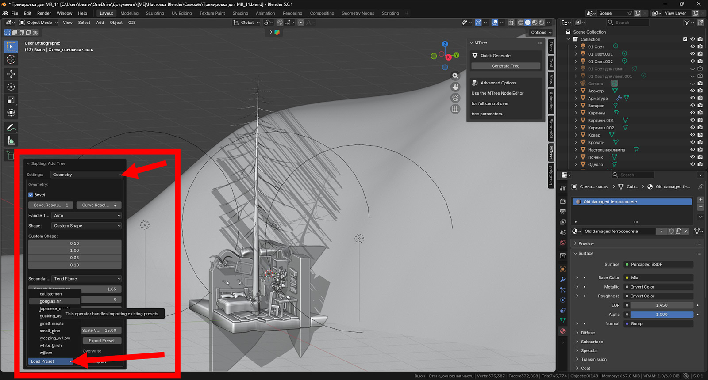Toggle visibility of Ковер in outliner

693,135
